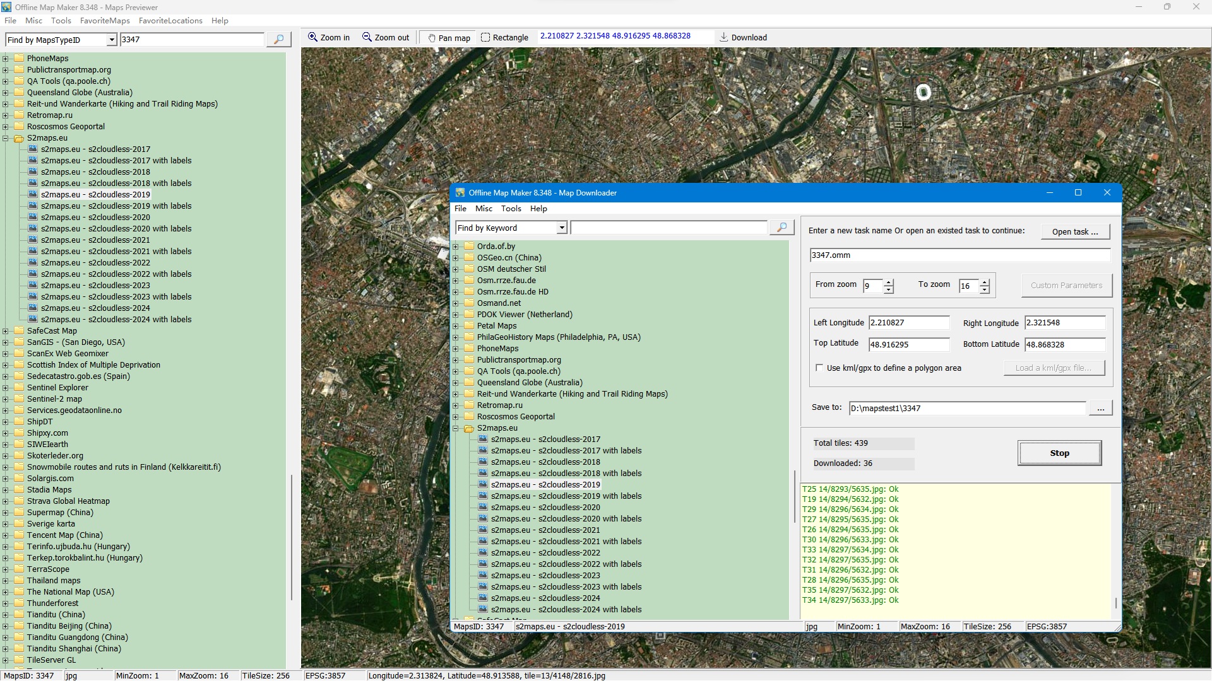Click the Save to path field
Viewport: 1212px width, 681px height.
tap(966, 408)
